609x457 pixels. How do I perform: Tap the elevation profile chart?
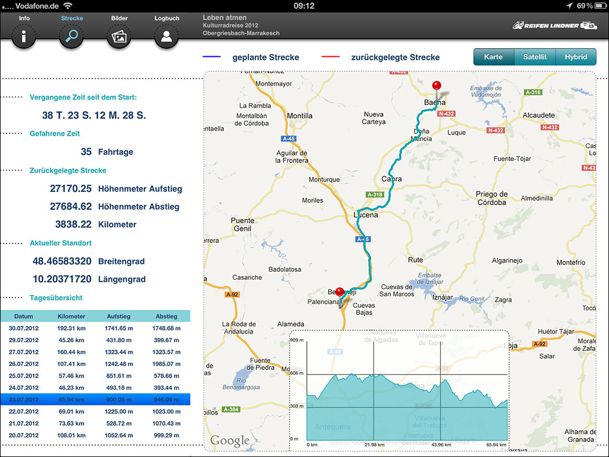click(x=399, y=390)
